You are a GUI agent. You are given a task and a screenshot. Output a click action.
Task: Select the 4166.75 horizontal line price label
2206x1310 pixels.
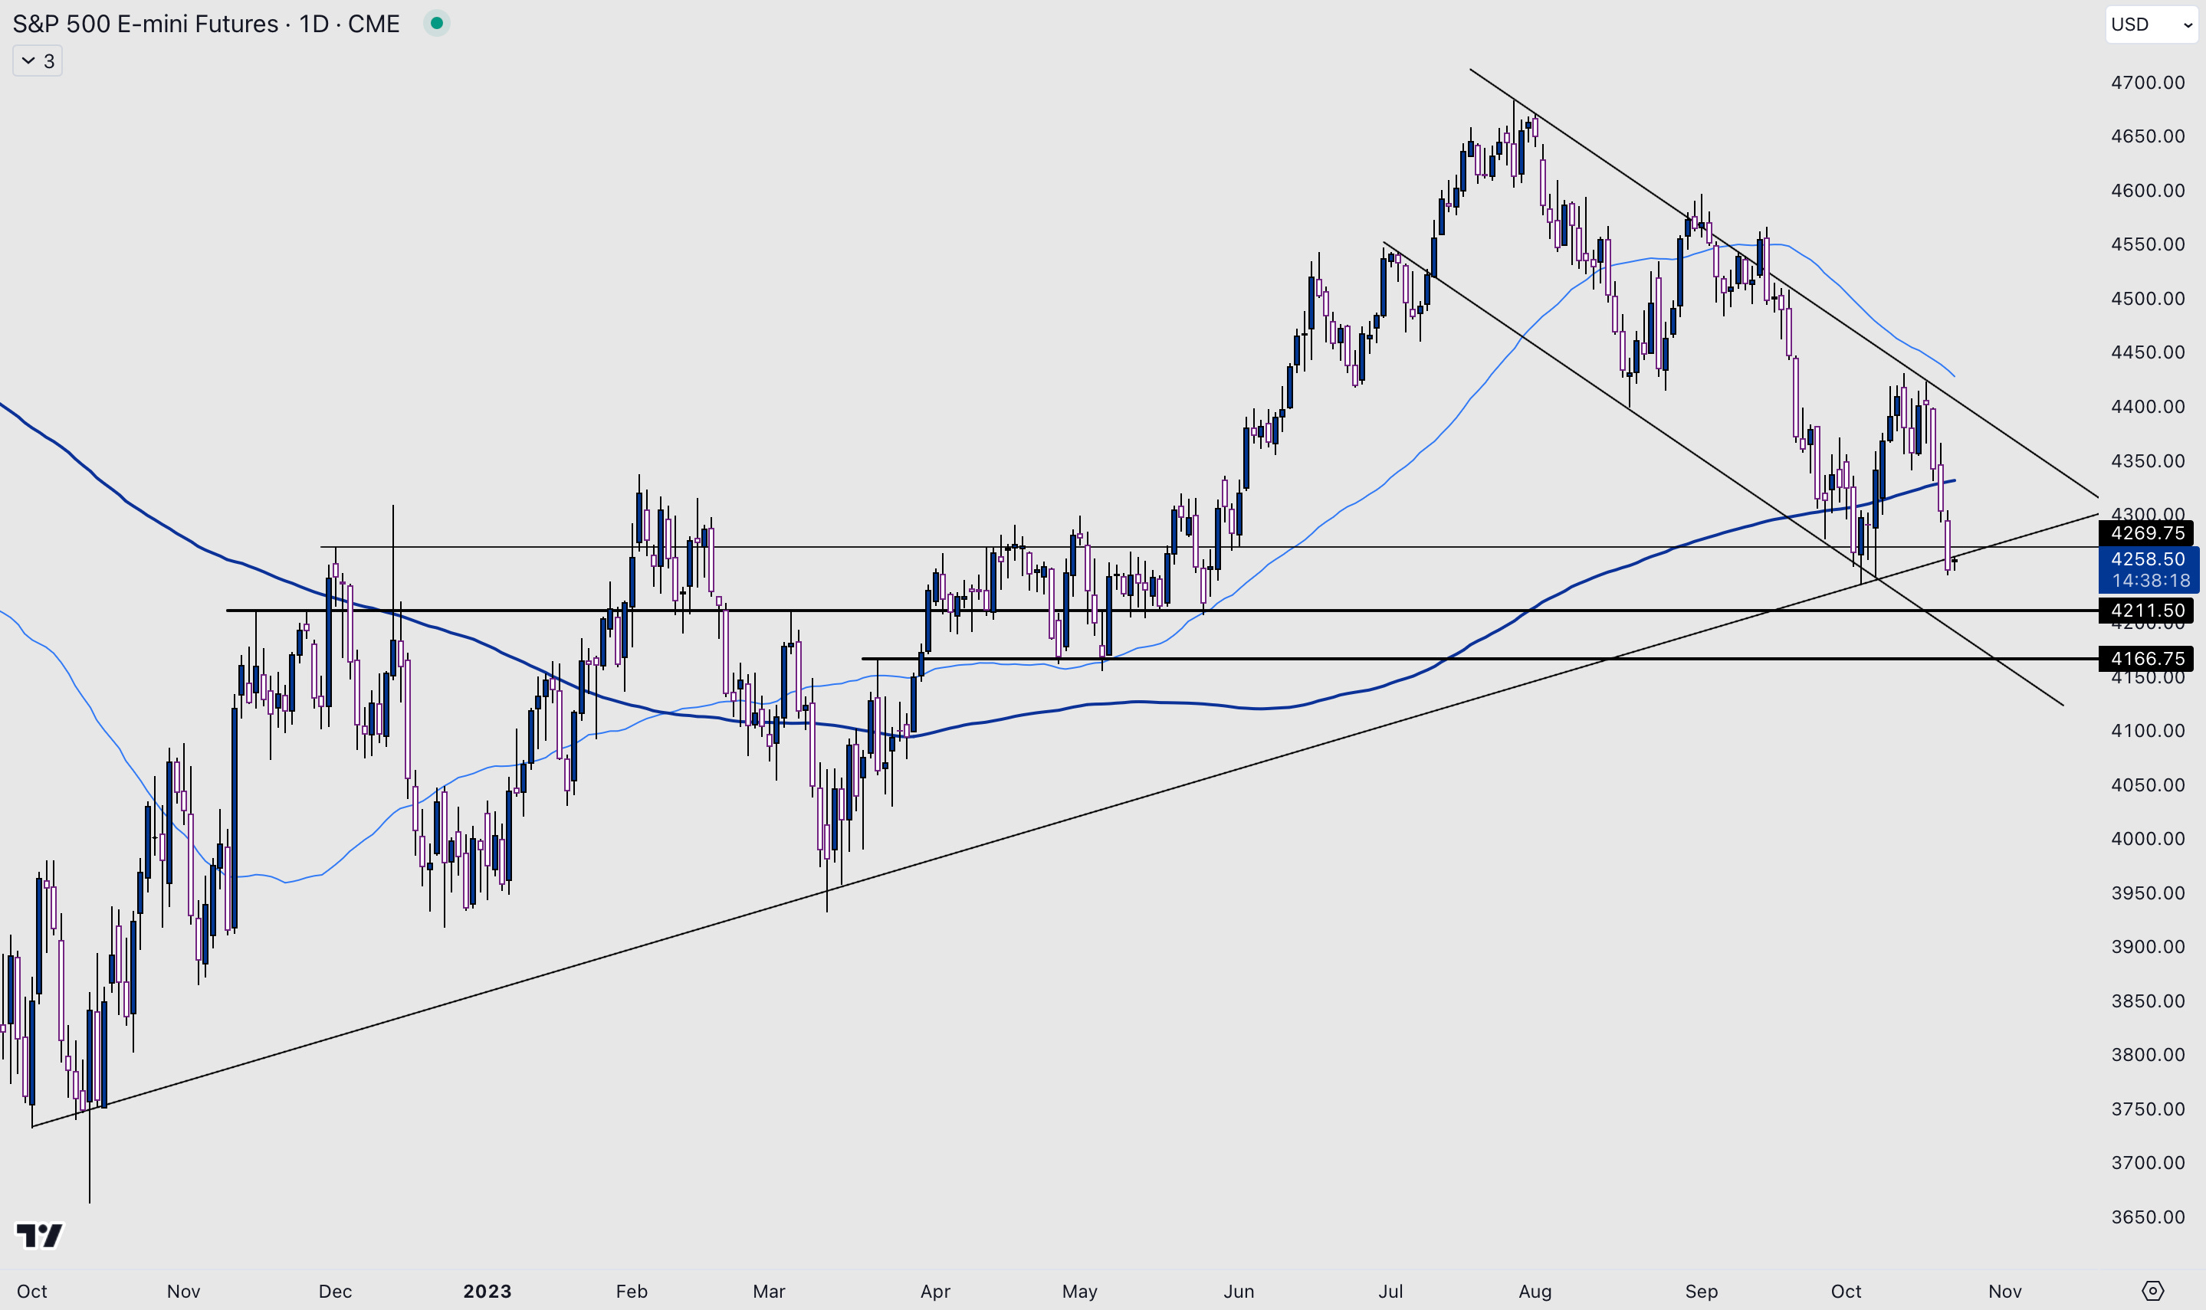[2147, 659]
